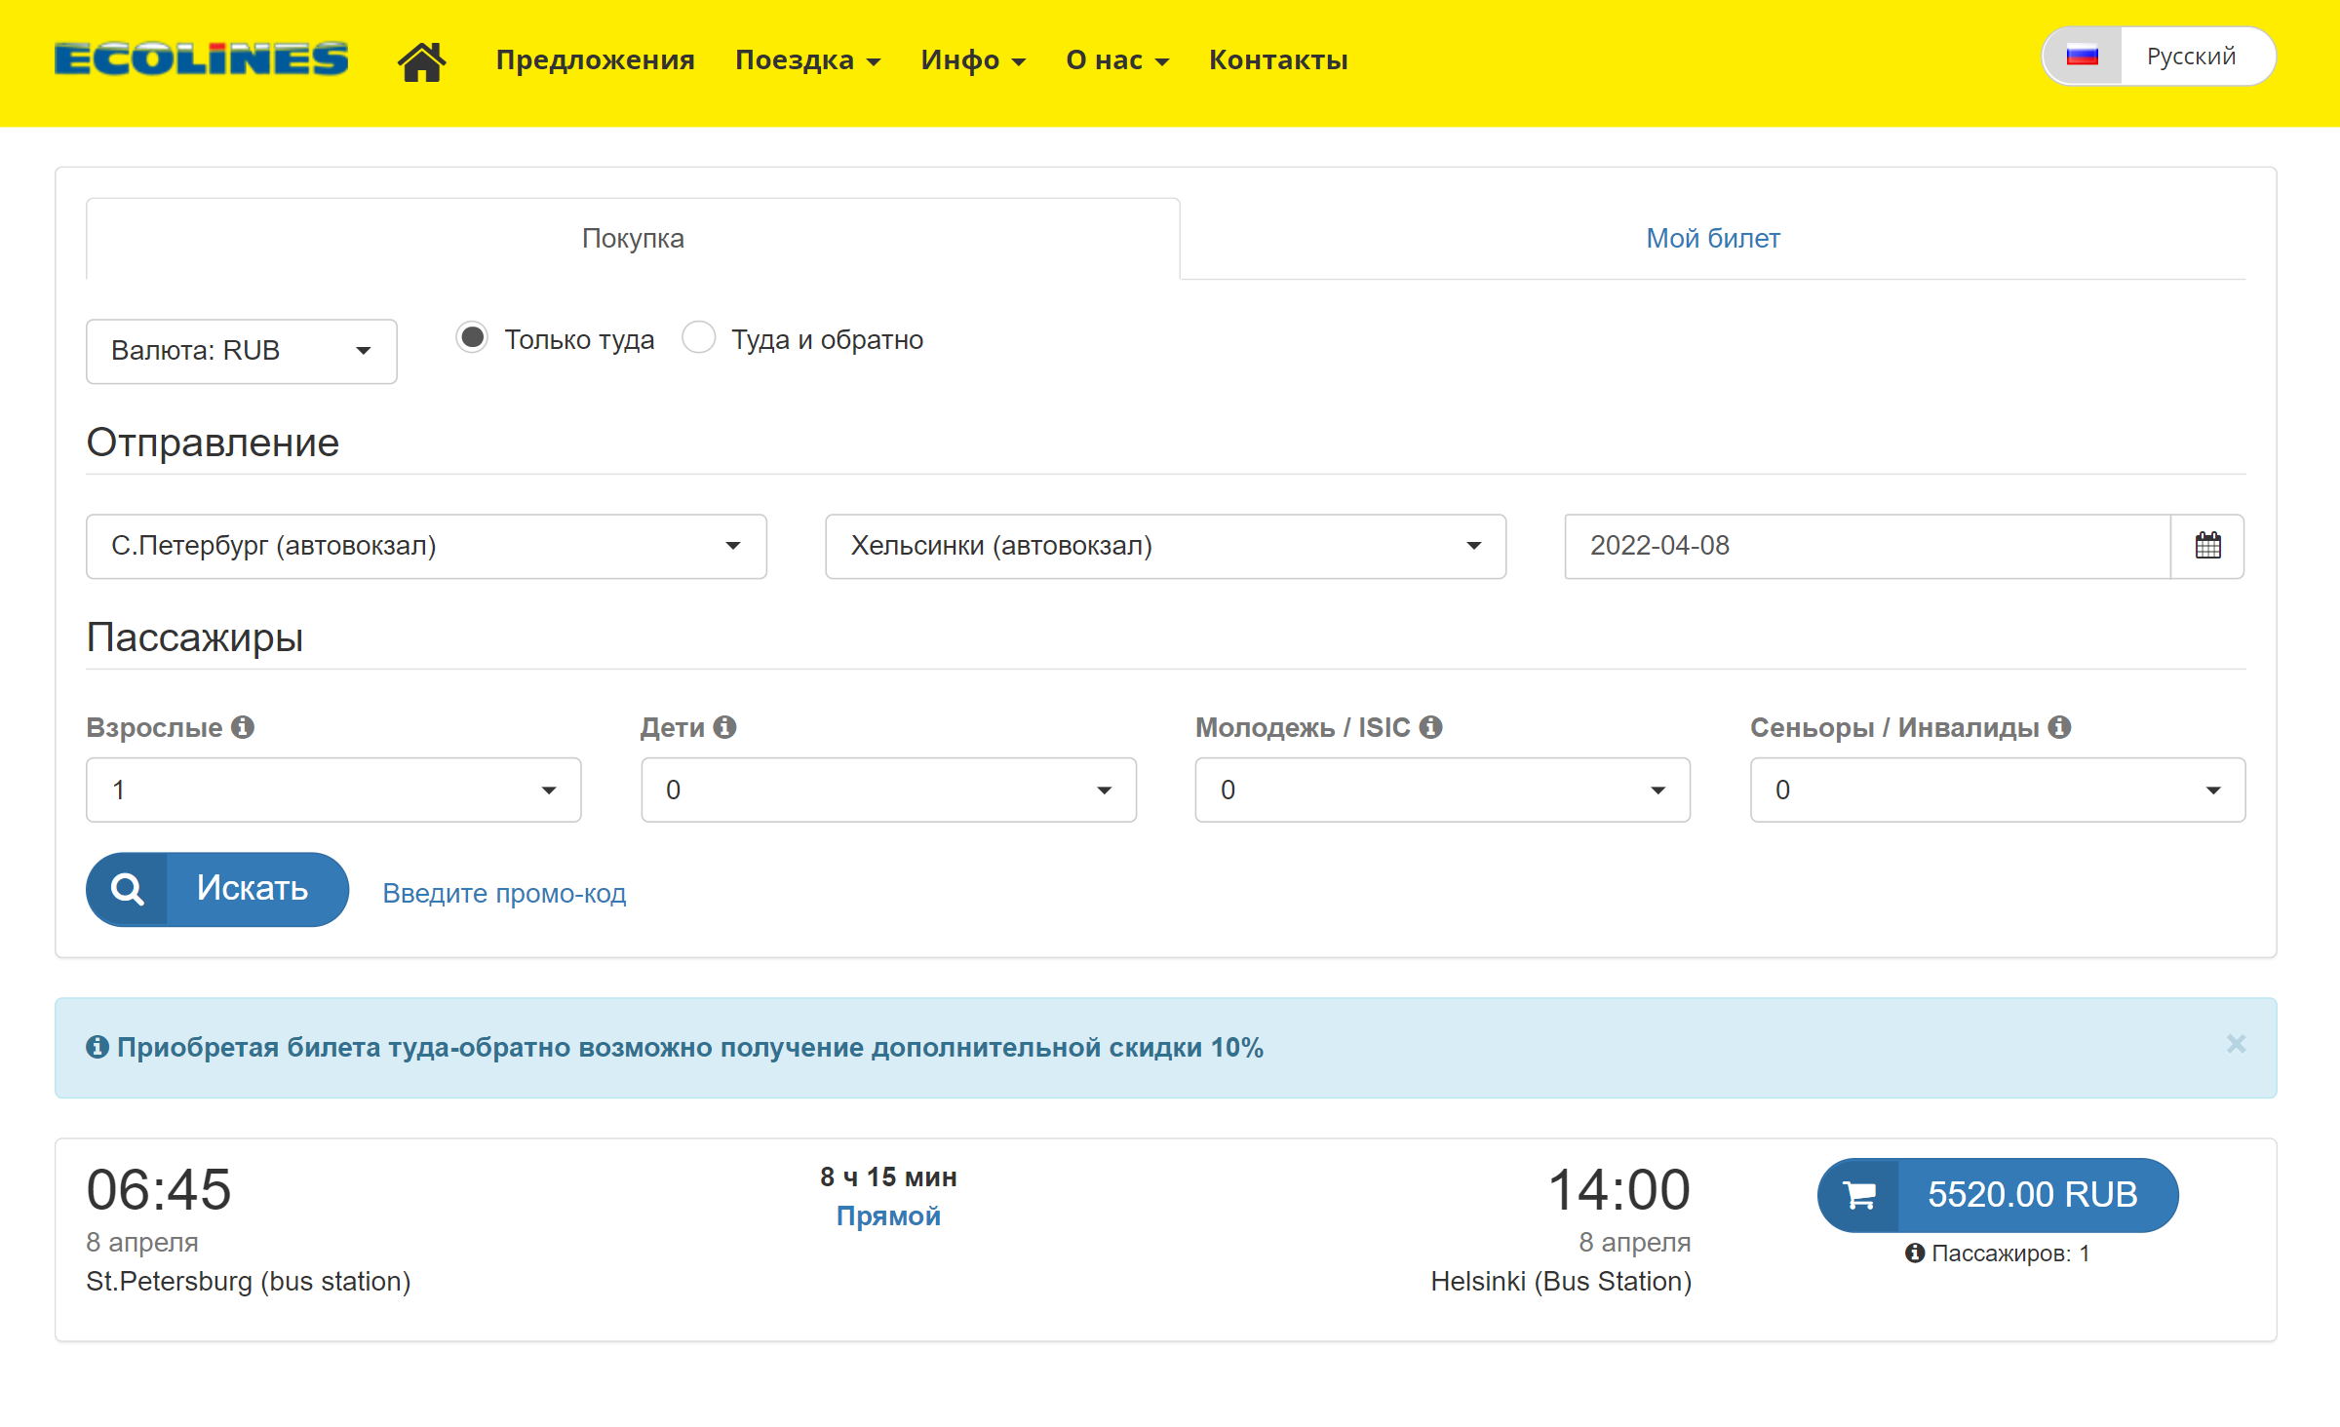Open destination Хельсинки dropdown
The image size is (2340, 1427).
pyautogui.click(x=1165, y=546)
